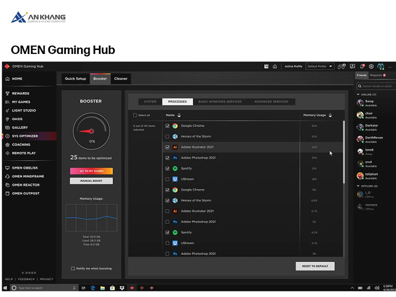Open the volume icon in the system tray

pyautogui.click(x=377, y=288)
